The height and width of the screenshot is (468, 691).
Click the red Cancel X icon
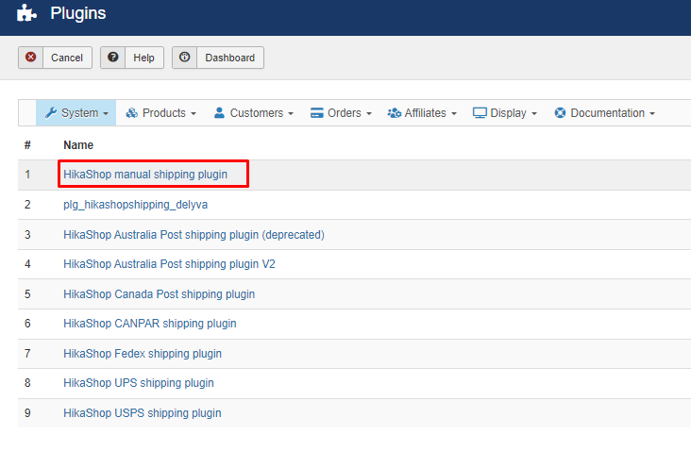pyautogui.click(x=30, y=58)
